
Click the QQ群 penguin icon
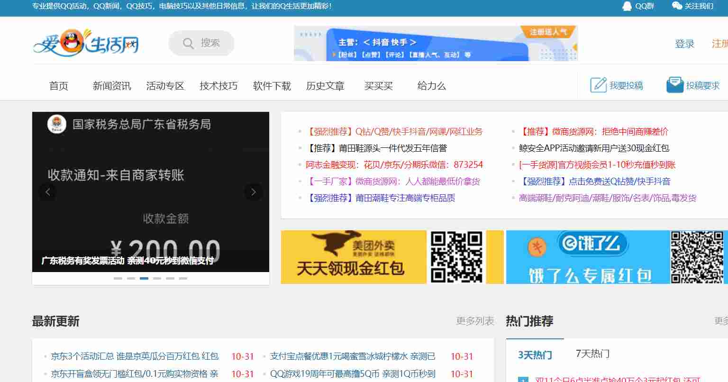627,6
